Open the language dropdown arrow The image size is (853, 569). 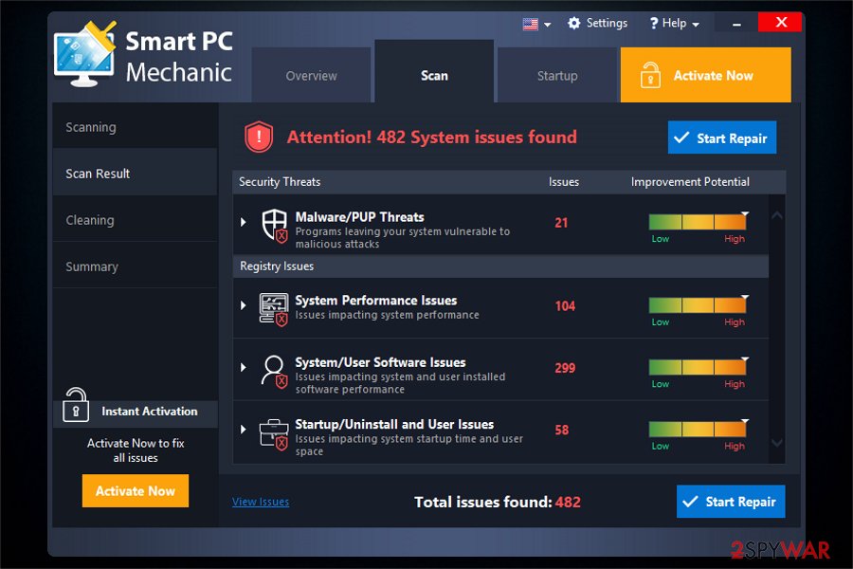[547, 25]
